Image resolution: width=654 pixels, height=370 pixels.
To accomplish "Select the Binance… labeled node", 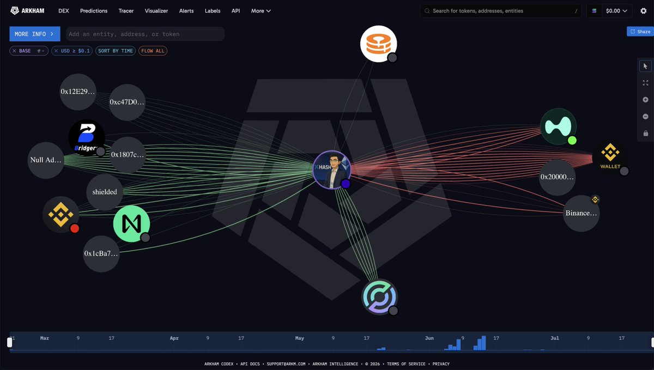I will tap(582, 213).
